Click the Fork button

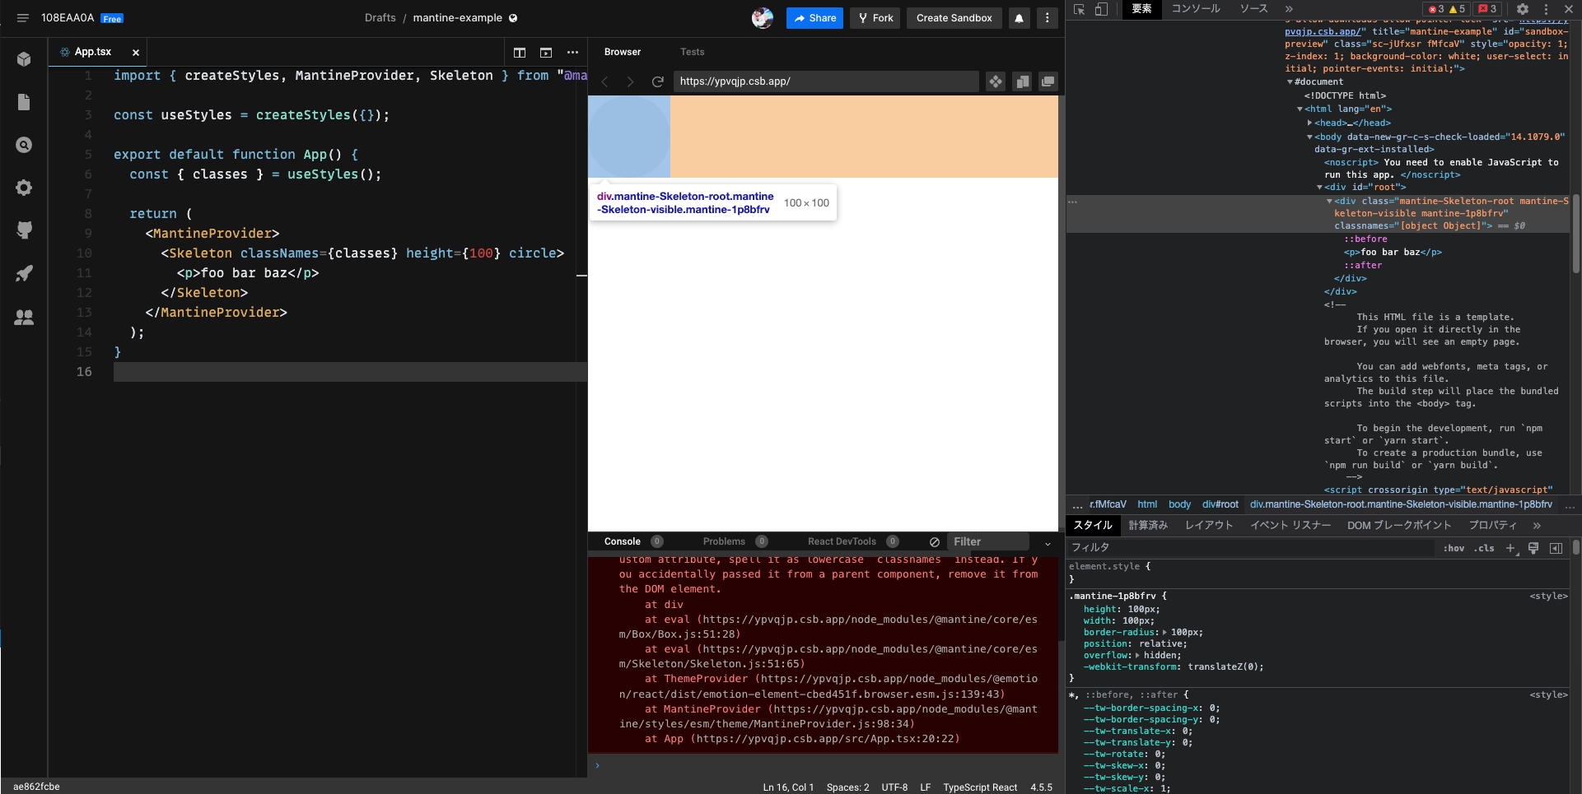coord(875,17)
